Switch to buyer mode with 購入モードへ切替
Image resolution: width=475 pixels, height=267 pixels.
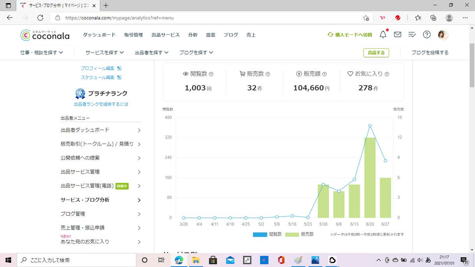350,35
